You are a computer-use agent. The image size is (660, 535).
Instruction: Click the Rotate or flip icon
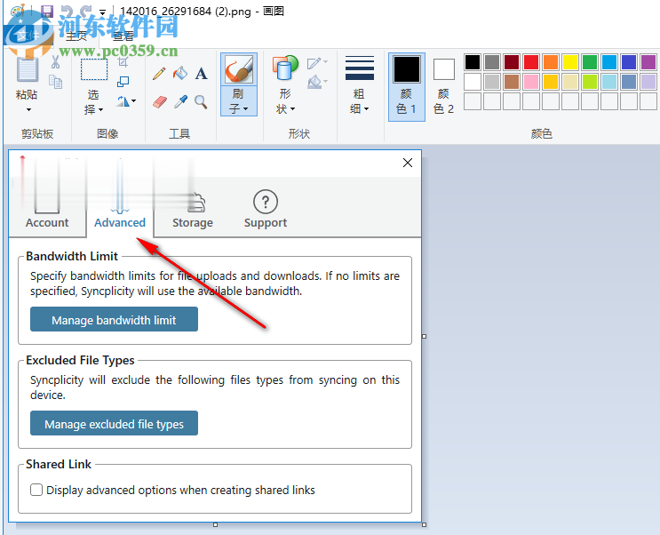point(123,101)
